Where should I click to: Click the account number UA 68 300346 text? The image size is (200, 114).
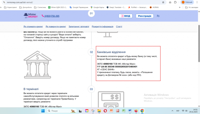119,67
